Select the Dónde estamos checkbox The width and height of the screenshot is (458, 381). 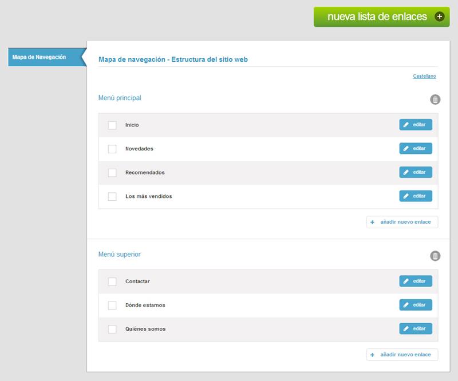pyautogui.click(x=112, y=305)
